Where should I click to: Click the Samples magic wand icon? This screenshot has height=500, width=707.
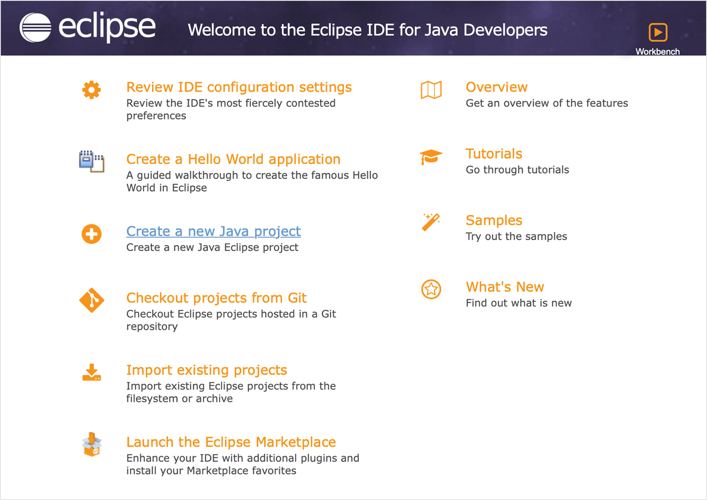tap(431, 222)
